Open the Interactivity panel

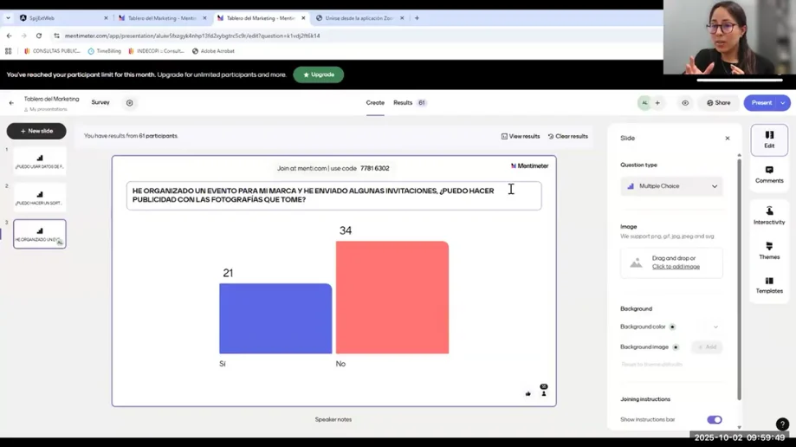pyautogui.click(x=768, y=215)
